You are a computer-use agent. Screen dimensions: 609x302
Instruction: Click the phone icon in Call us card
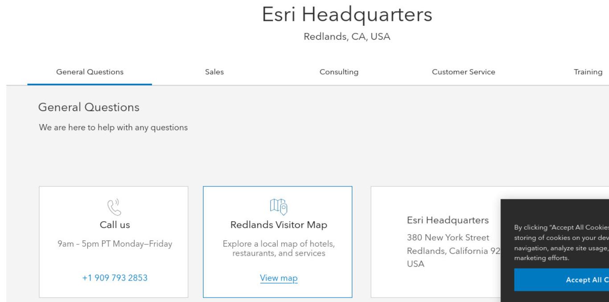114,207
